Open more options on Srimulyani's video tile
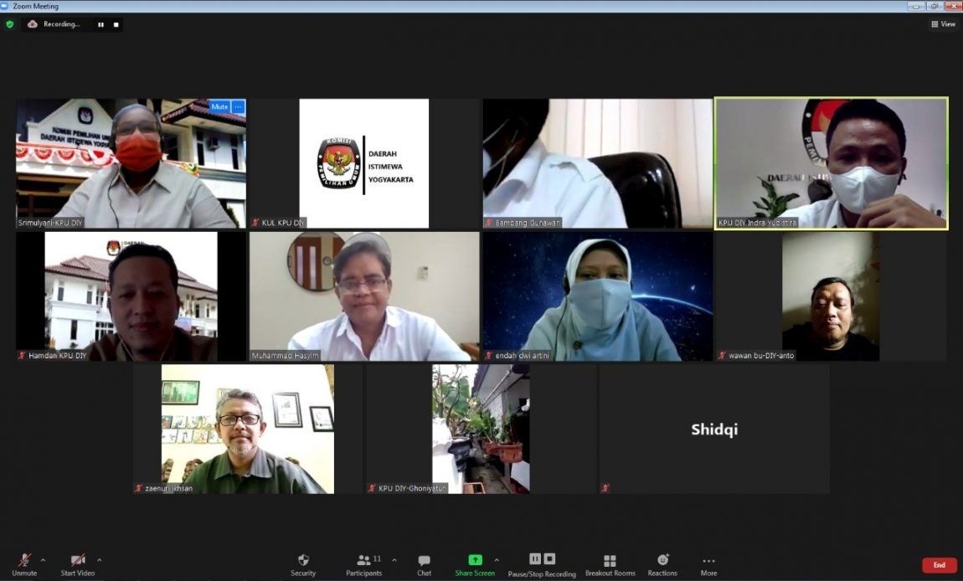Screen dimensions: 963x581 239,107
